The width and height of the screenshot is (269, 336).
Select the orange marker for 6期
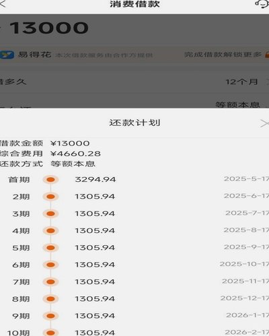coord(50,265)
